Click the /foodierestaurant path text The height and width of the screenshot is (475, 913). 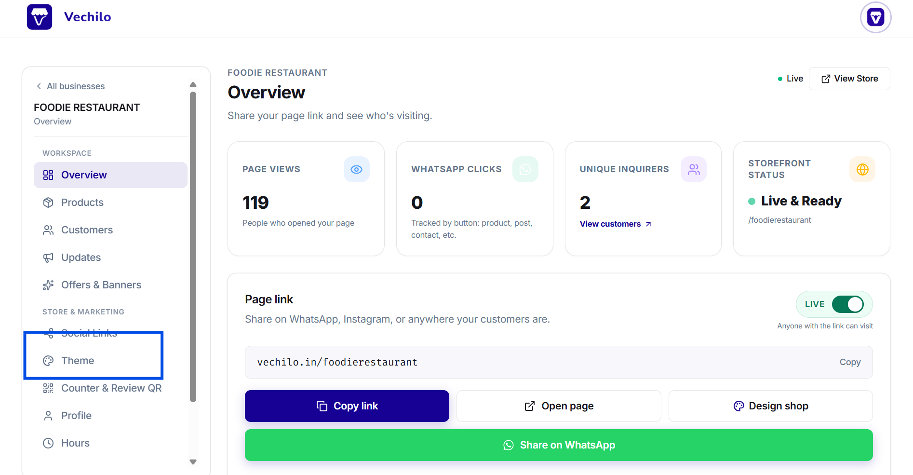779,220
